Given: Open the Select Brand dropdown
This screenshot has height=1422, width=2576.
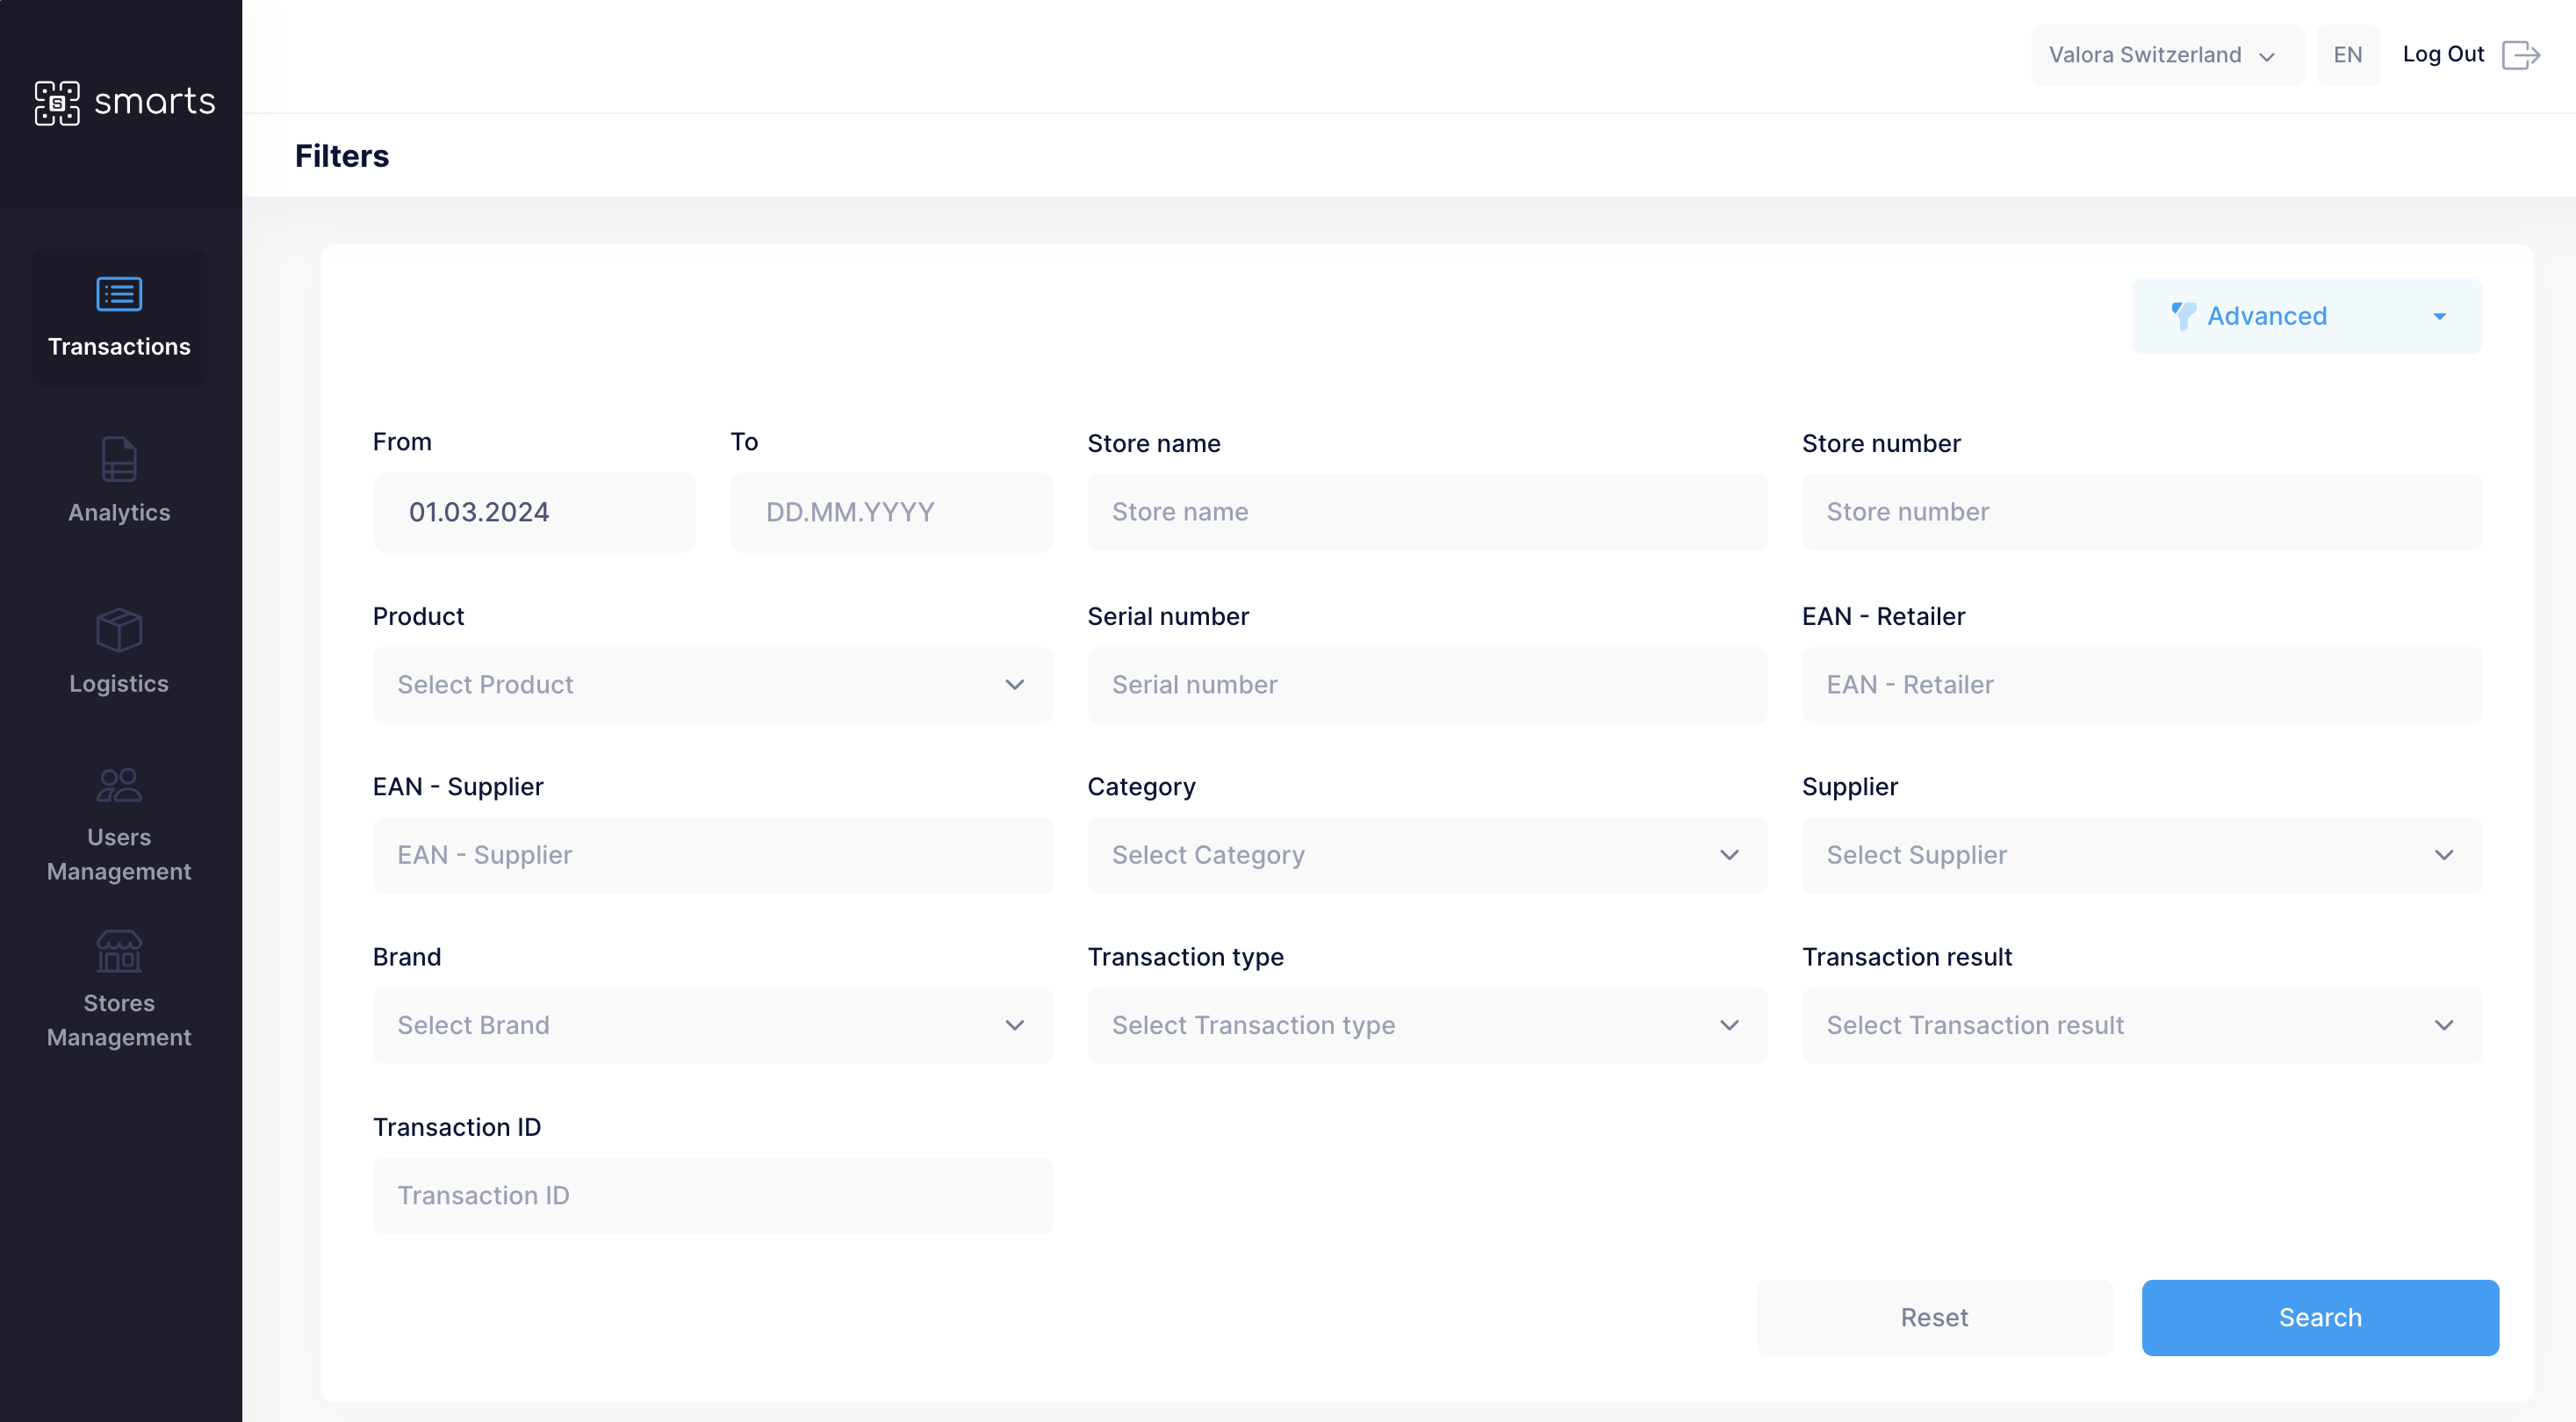Looking at the screenshot, I should point(712,1025).
